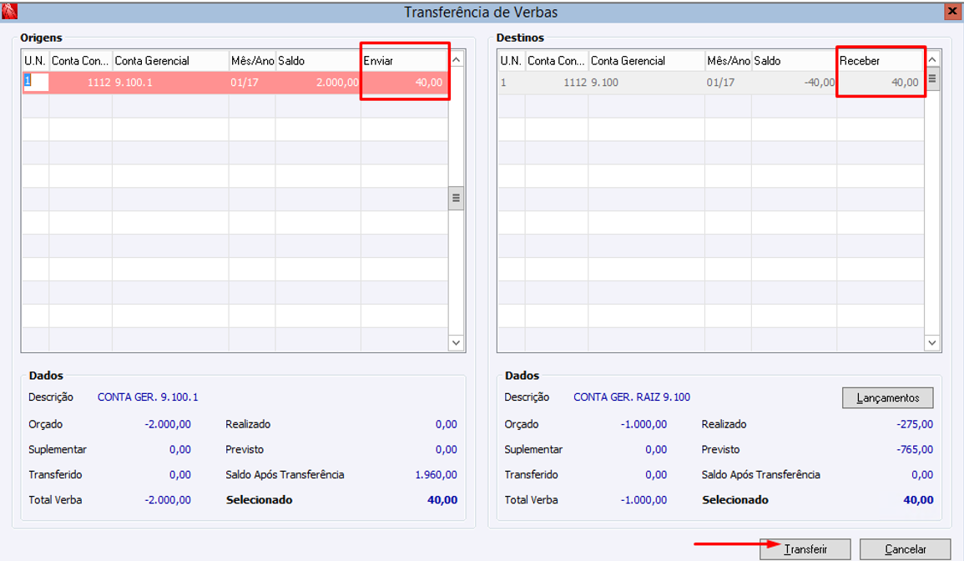The height and width of the screenshot is (561, 964).
Task: Close the Transferência de Verbas window
Action: [x=953, y=12]
